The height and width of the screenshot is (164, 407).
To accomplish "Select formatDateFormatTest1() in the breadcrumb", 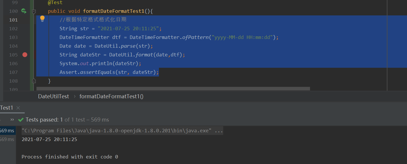I will pyautogui.click(x=111, y=96).
